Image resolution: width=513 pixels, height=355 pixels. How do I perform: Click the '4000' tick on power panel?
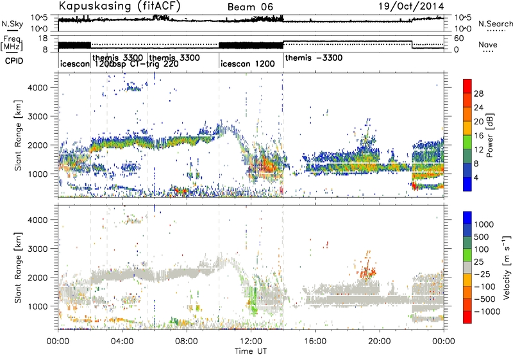click(x=38, y=88)
